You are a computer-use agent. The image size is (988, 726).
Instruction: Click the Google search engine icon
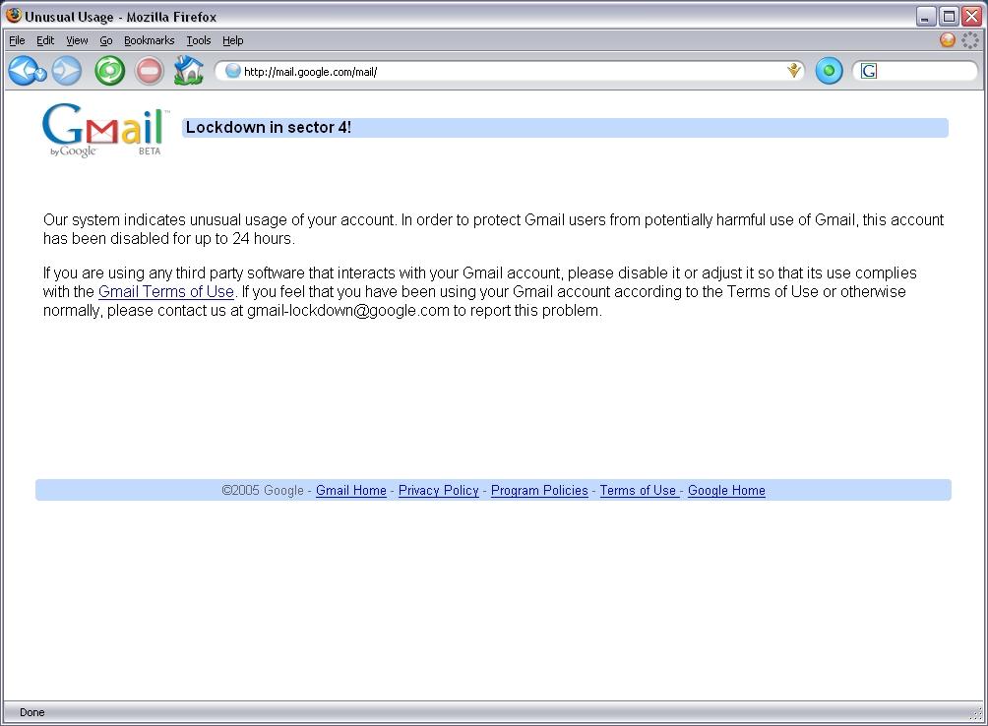pyautogui.click(x=869, y=71)
